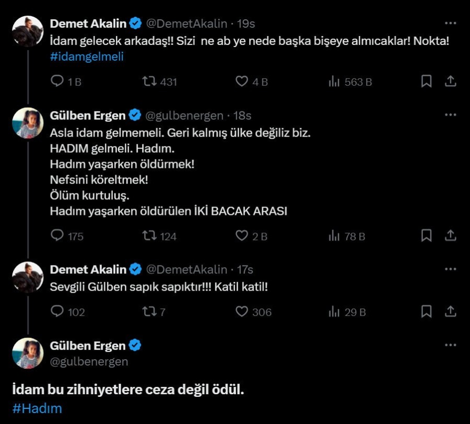Retweet Gülben Ergen's tweet with 124 retweets
Screen dimensions: 470x424
149,236
